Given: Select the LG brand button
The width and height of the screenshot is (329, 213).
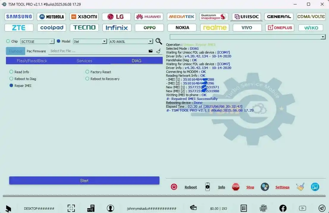Looking at the screenshot, I should click(x=116, y=17).
